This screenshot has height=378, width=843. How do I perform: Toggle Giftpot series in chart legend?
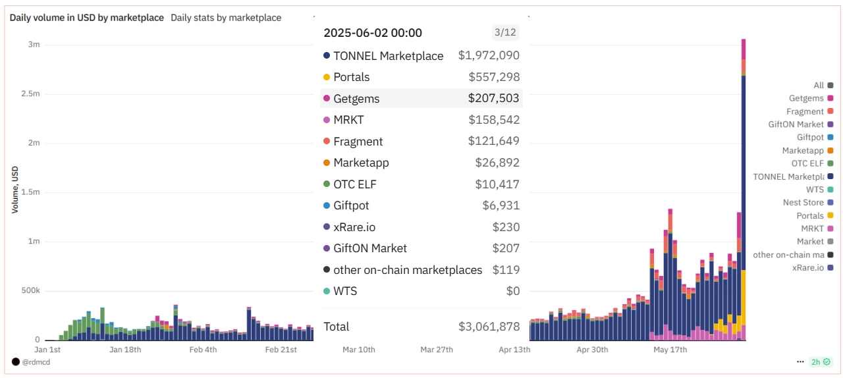(x=815, y=137)
